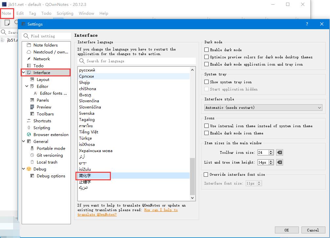Viewport: 330px width, 238px height.
Task: Collapse the Debug tree node
Action: pos(24,169)
